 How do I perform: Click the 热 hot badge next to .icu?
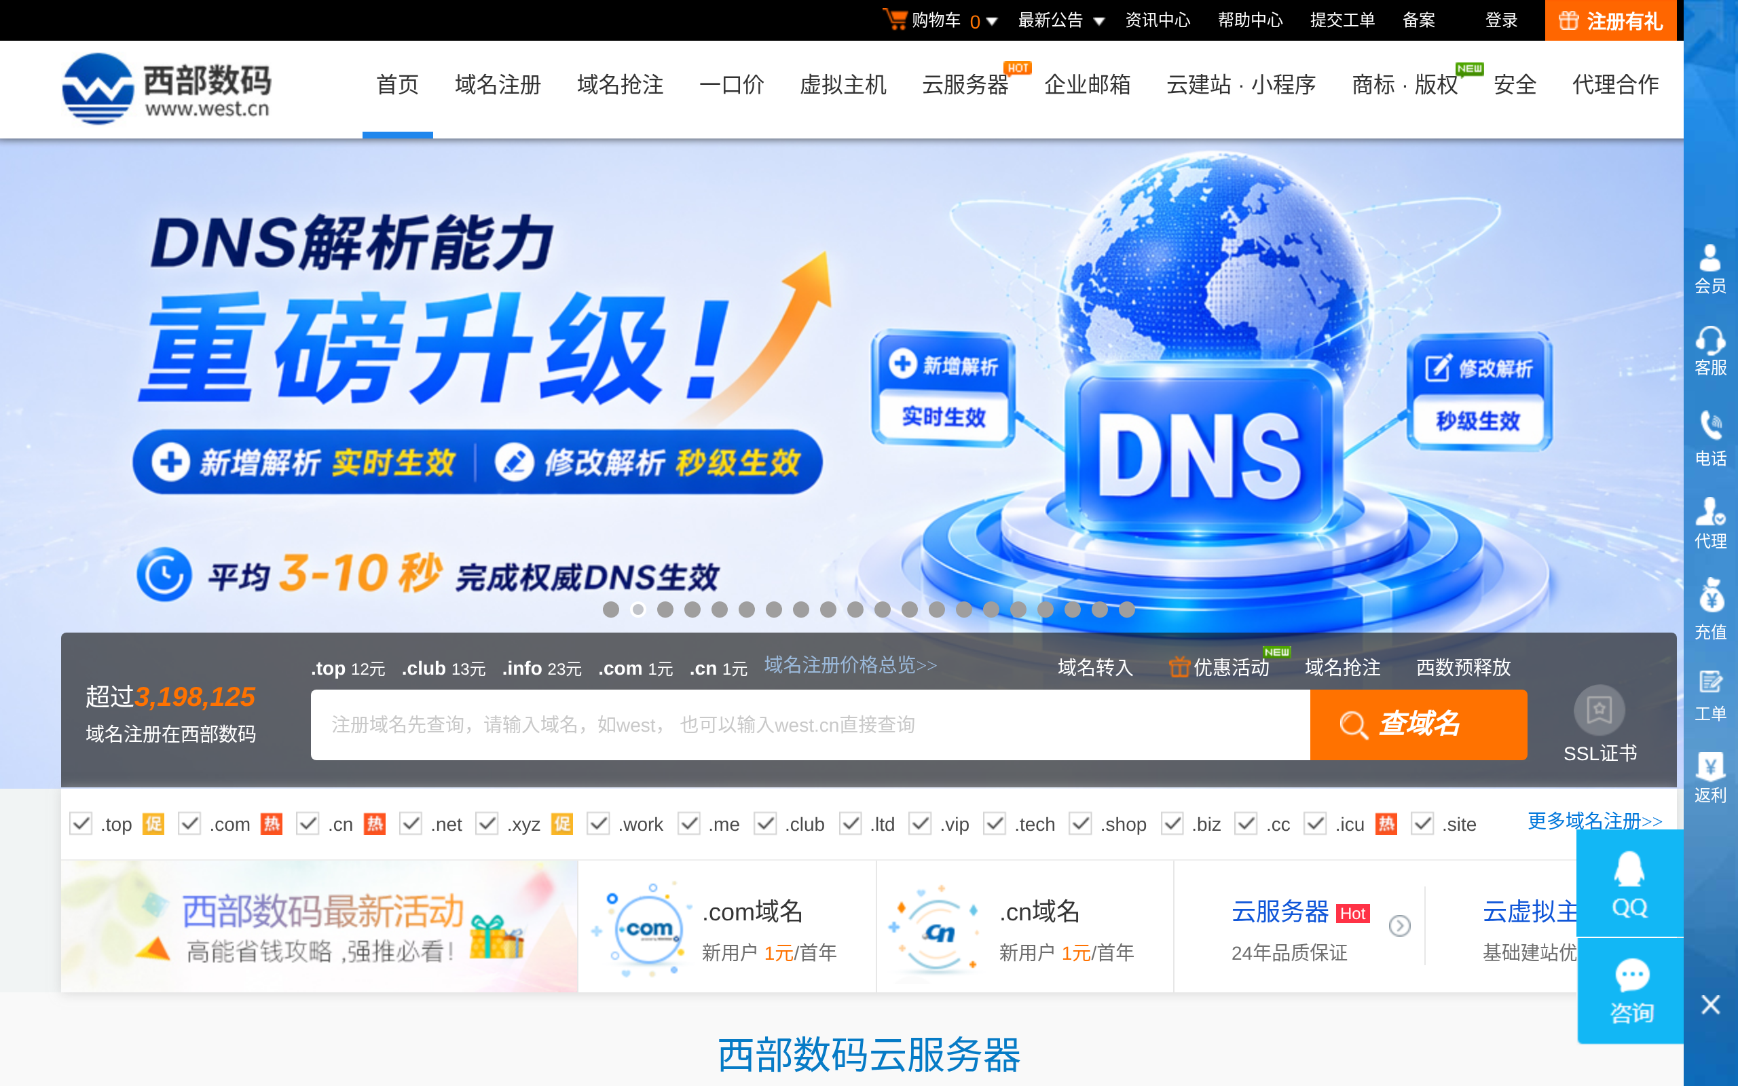pos(1386,824)
